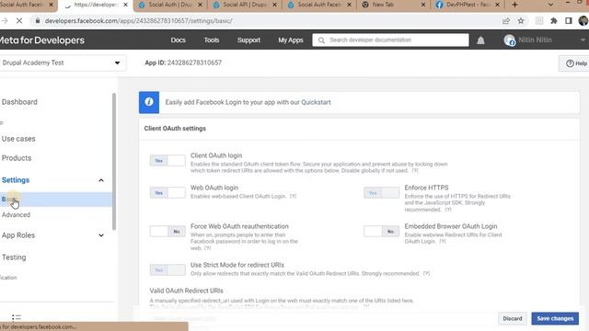Viewport: 589px width, 331px height.
Task: Open Tools menu
Action: click(x=212, y=40)
